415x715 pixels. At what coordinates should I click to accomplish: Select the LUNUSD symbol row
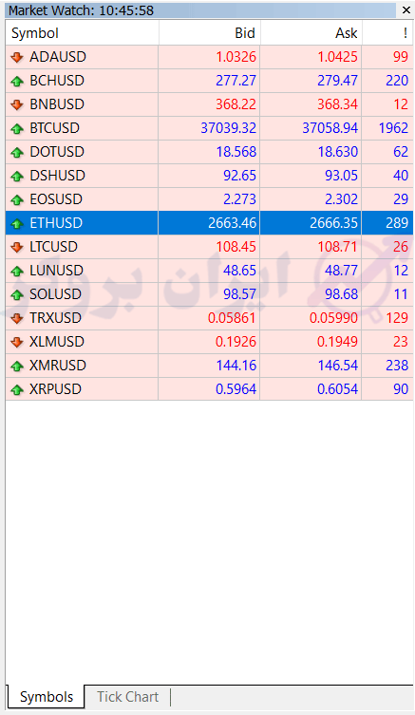pyautogui.click(x=209, y=271)
